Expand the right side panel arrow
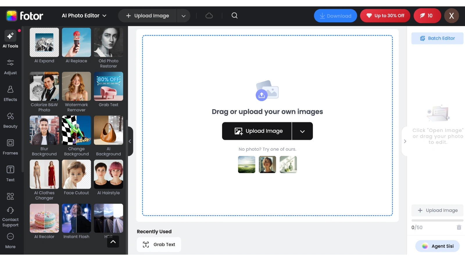The height and width of the screenshot is (261, 465). [x=405, y=141]
